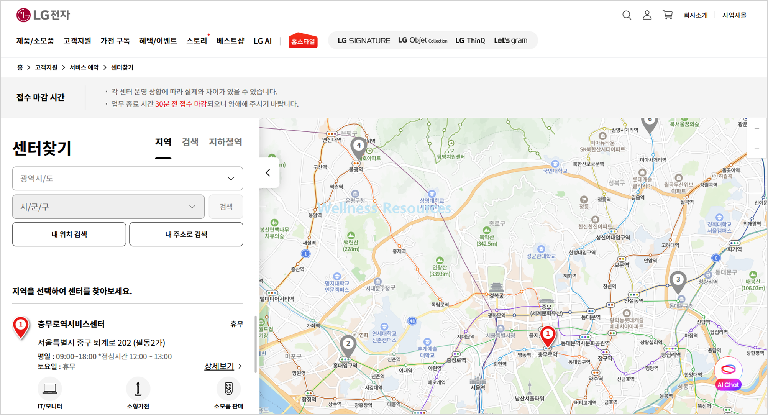768x415 pixels.
Task: Expand the 시/군/구 dropdown
Action: (108, 207)
